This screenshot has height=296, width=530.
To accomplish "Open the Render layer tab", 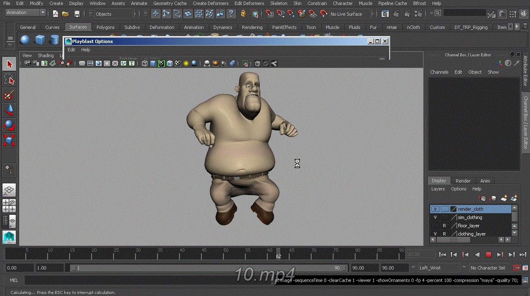I will point(463,181).
